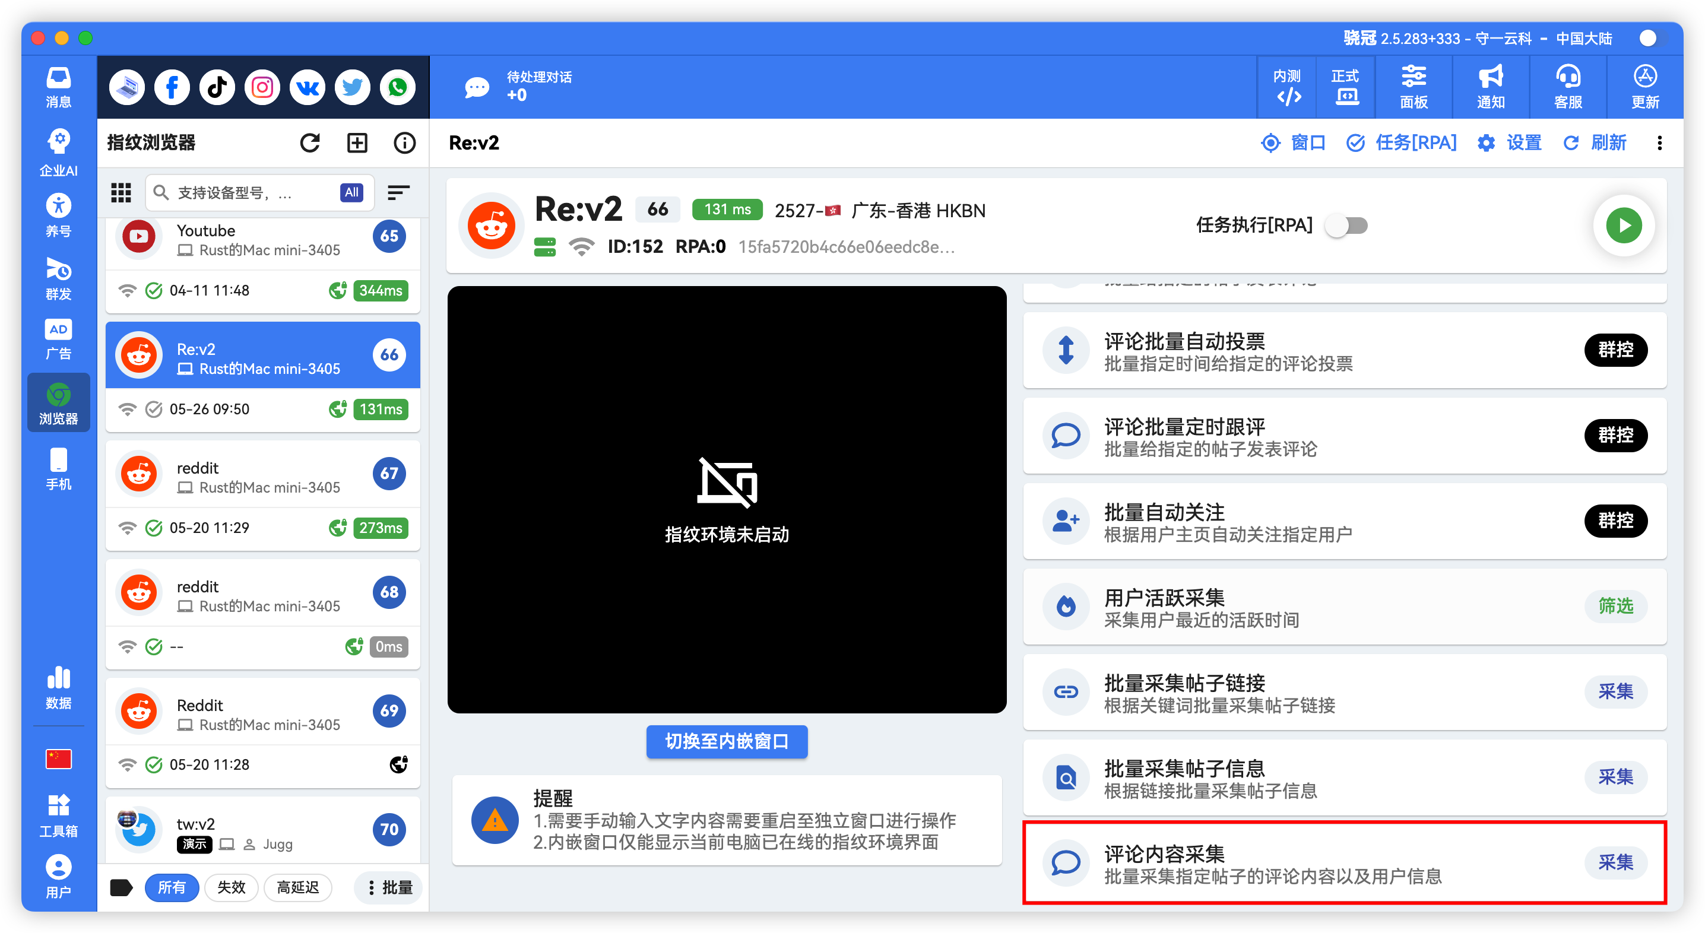1705x933 pixels.
Task: Open the 窗口 window option
Action: [x=1294, y=143]
